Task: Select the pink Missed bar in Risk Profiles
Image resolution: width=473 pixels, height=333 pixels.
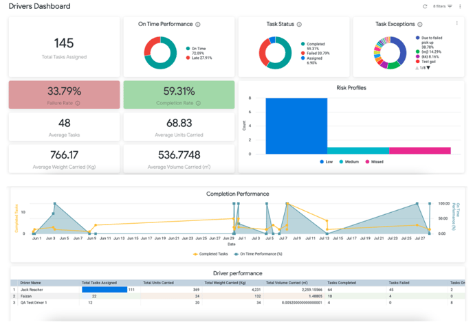Action: click(420, 150)
